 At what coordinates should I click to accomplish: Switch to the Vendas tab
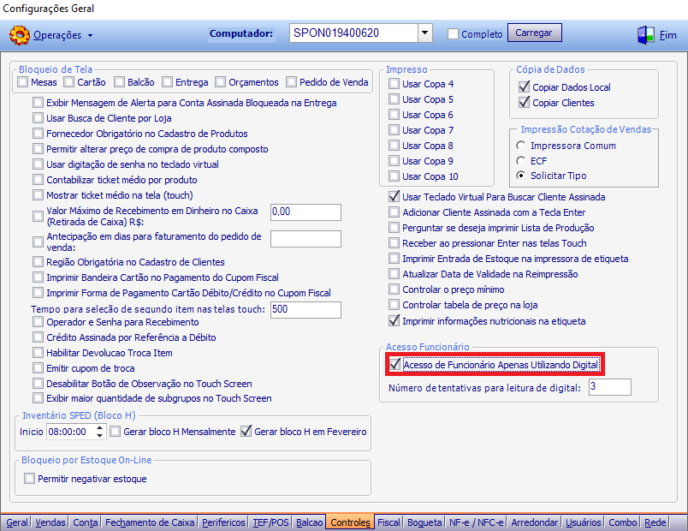pyautogui.click(x=50, y=522)
